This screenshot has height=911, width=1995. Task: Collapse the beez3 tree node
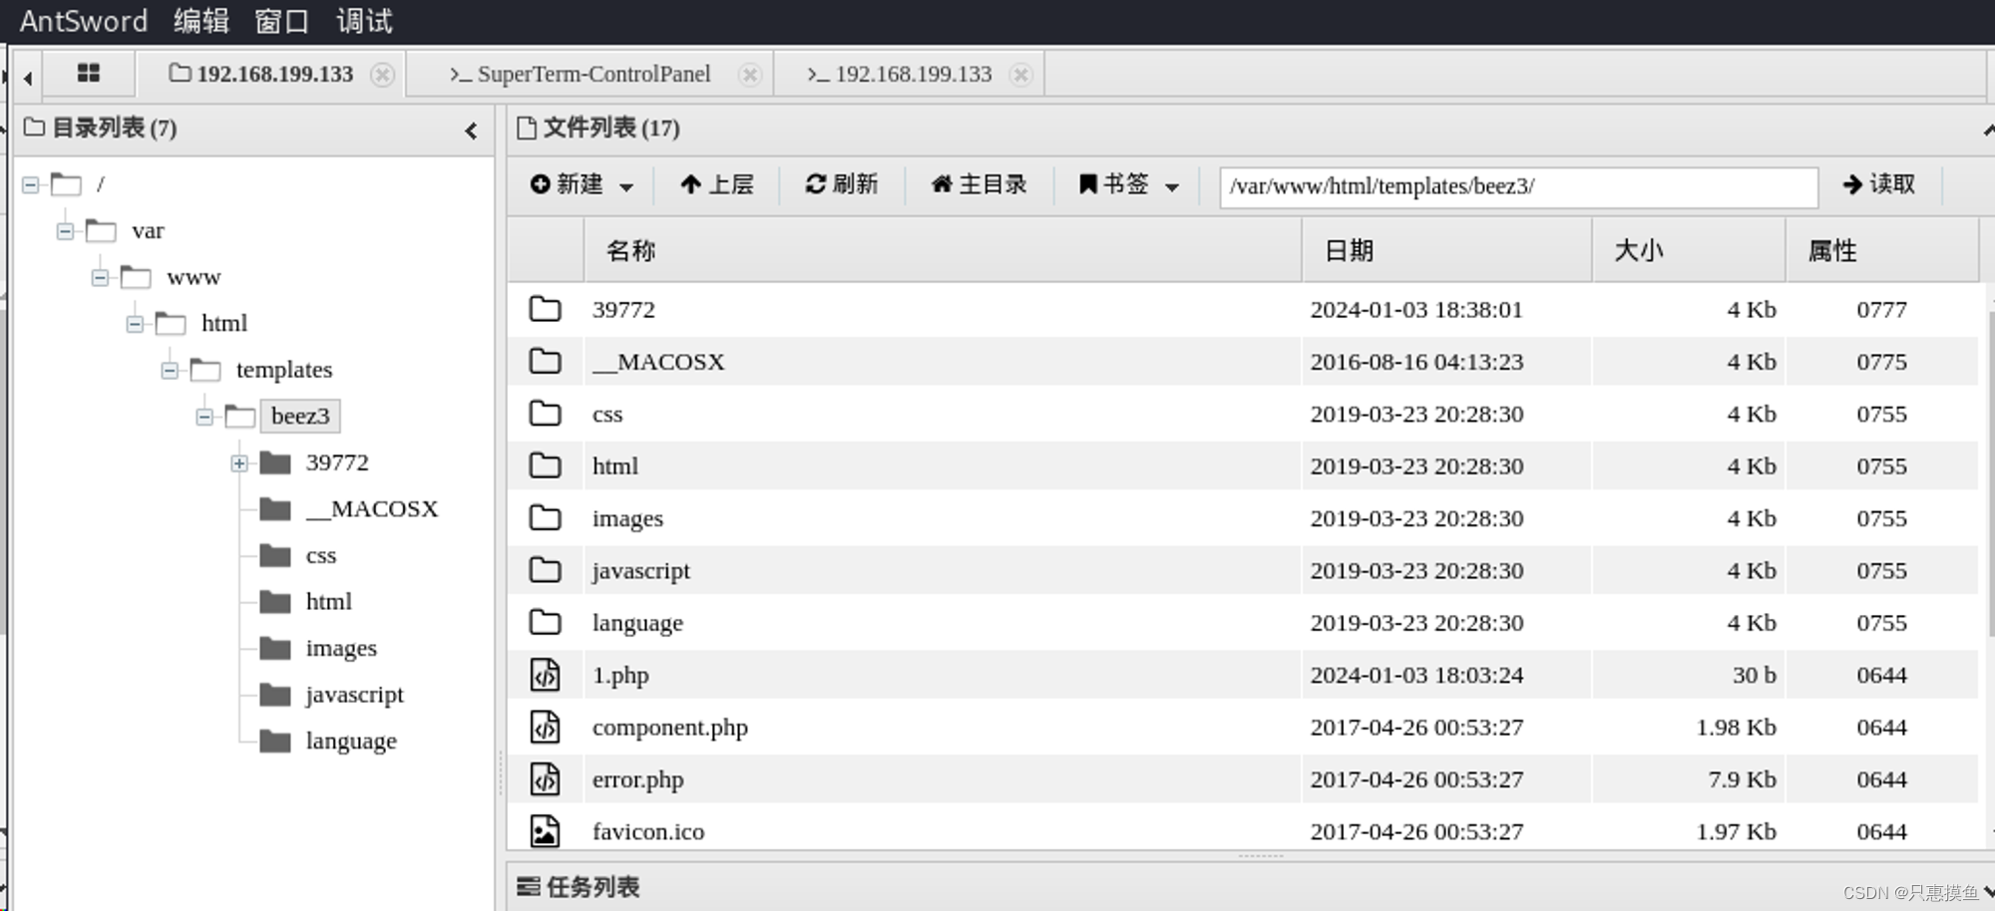[x=204, y=417]
